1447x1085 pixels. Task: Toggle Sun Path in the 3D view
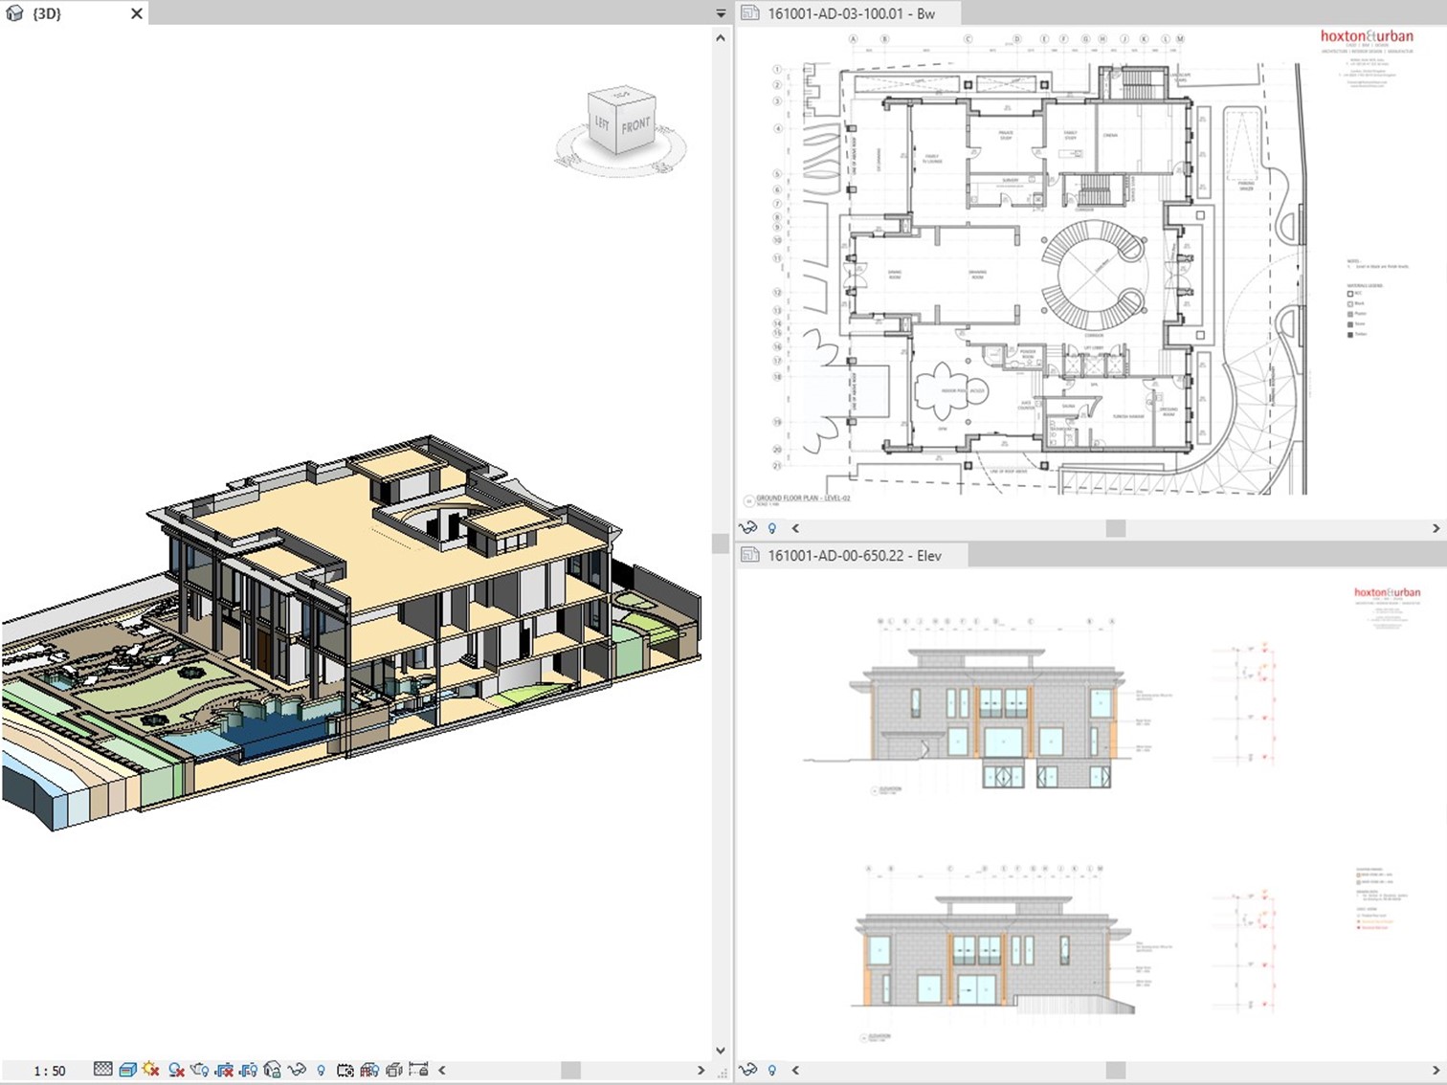tap(150, 1070)
